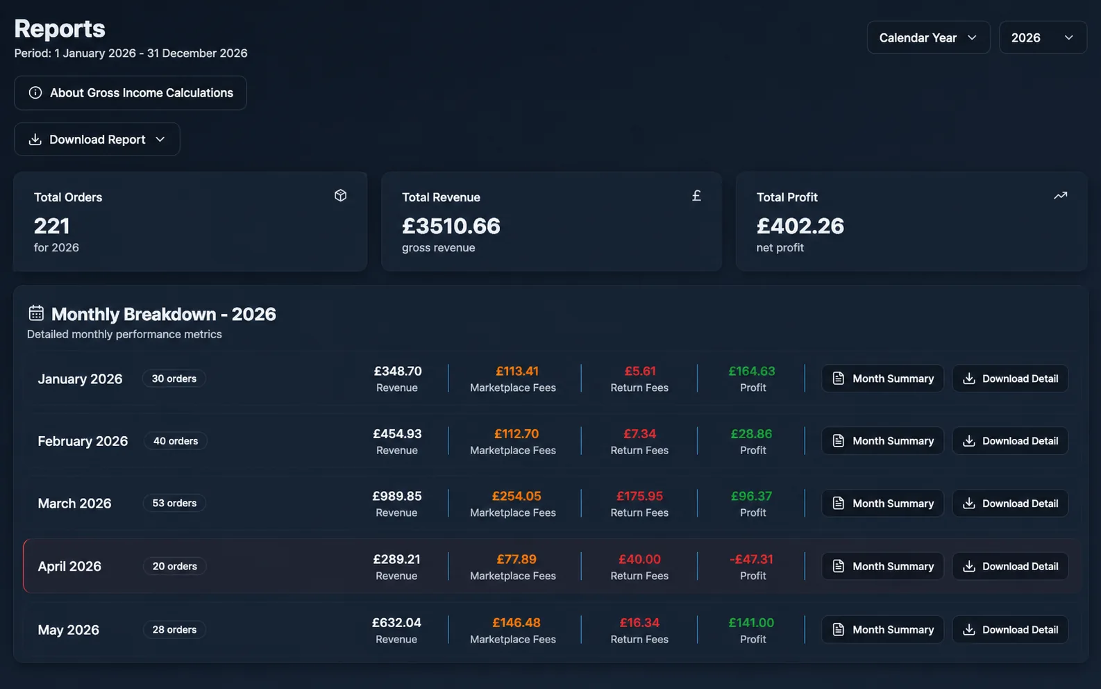
Task: Click the £175.95 March return fees value
Action: tap(639, 496)
